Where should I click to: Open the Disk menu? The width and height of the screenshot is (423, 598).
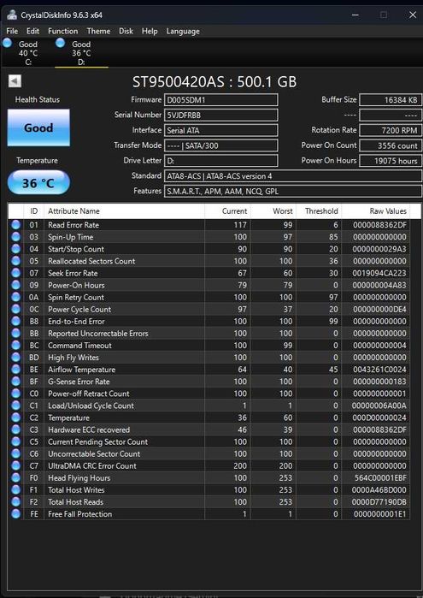tap(126, 32)
